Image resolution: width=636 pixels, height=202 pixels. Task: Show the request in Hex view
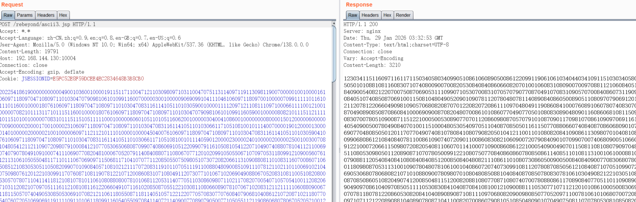click(63, 15)
